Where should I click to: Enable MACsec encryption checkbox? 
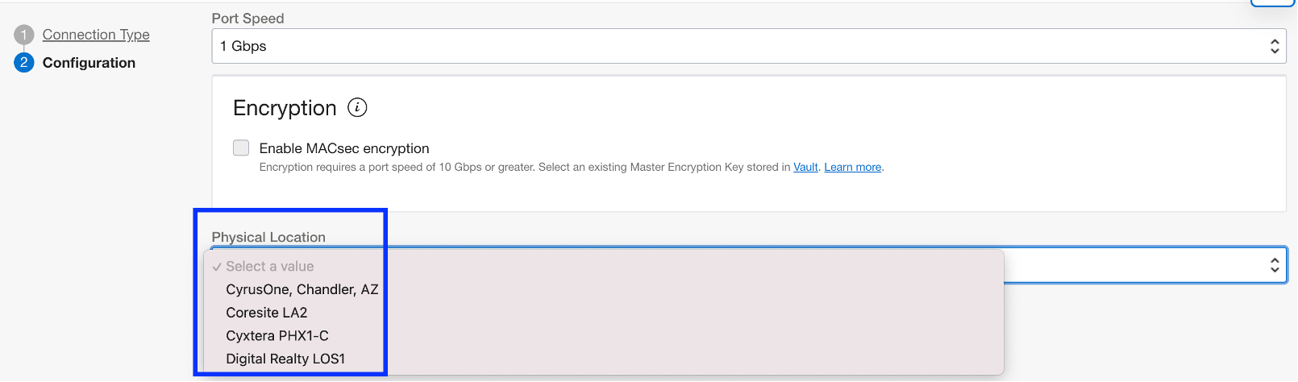[x=241, y=147]
